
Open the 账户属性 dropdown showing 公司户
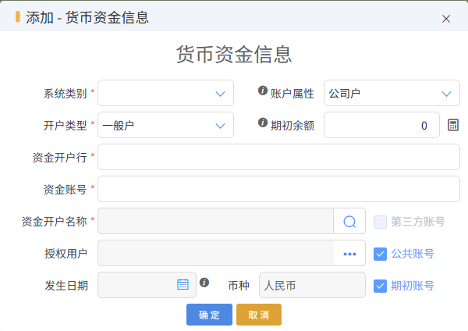[x=392, y=93]
